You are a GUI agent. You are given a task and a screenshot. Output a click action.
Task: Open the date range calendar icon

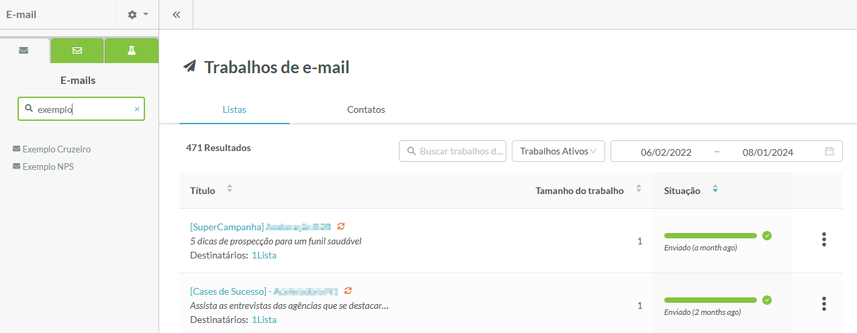tap(829, 152)
